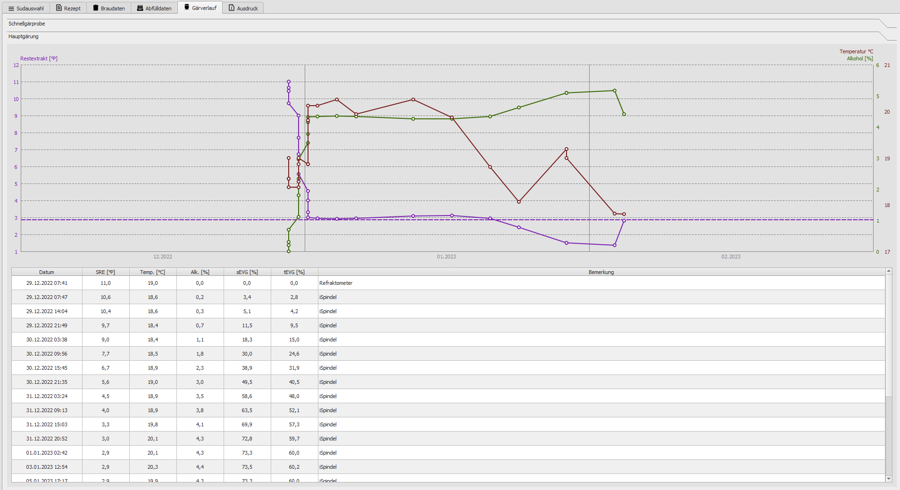Click the Gärverlauf fermenter icon
The image size is (900, 490).
pyautogui.click(x=187, y=8)
